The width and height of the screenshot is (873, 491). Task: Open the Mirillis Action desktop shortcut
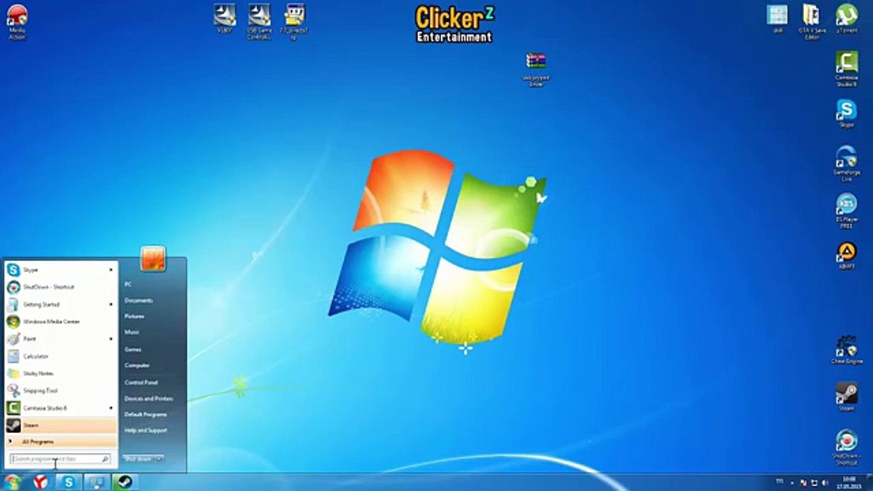click(x=17, y=22)
